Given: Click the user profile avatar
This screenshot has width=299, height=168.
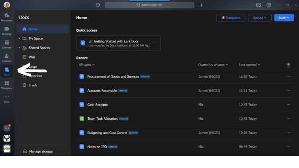Looking at the screenshot, I should coord(7,5).
